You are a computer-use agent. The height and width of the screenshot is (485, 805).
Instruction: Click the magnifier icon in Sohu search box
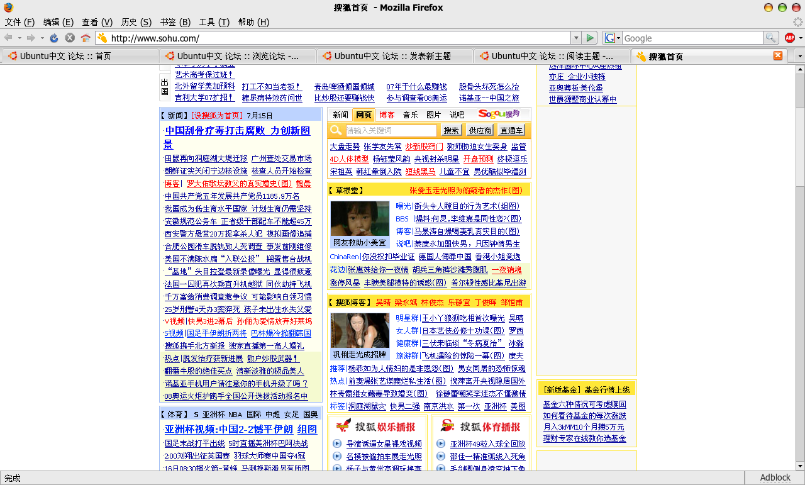click(x=336, y=130)
